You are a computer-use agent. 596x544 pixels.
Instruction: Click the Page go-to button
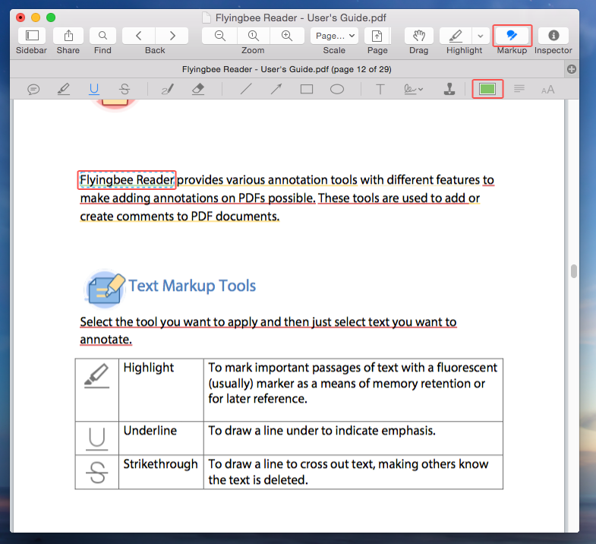(377, 36)
